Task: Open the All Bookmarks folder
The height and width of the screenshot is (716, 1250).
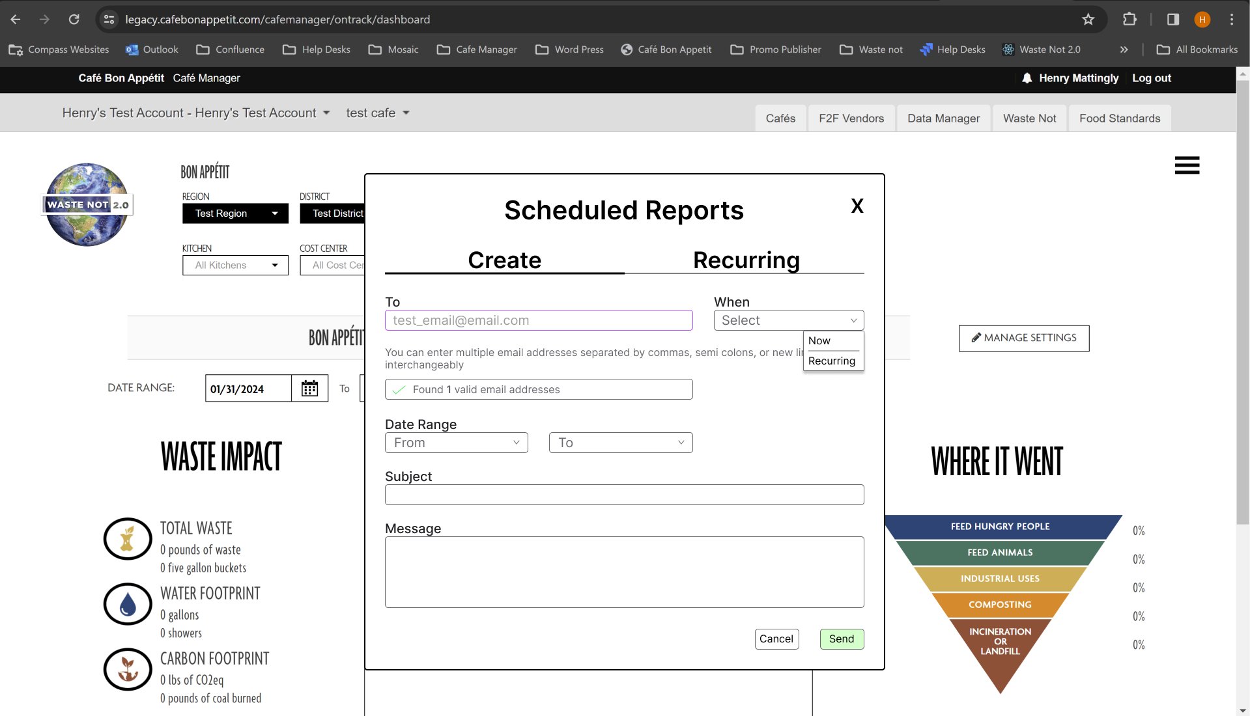Action: point(1197,49)
